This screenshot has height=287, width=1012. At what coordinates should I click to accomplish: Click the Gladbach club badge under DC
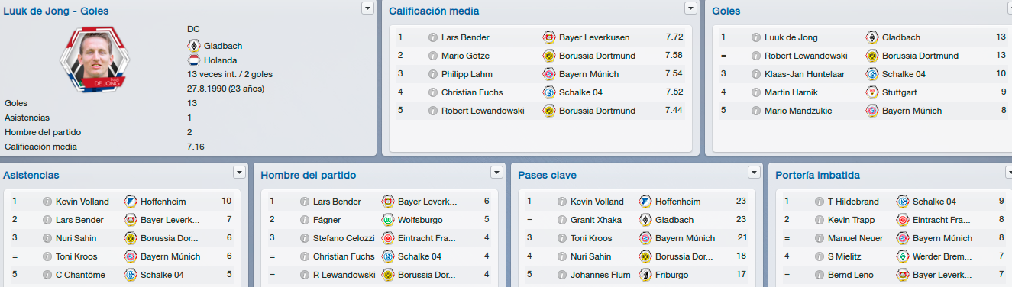coord(194,46)
